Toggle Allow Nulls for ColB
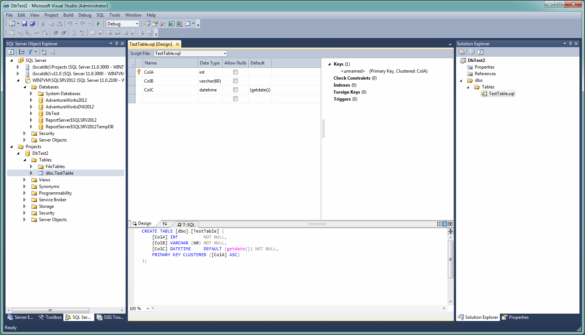The width and height of the screenshot is (585, 335). (235, 81)
